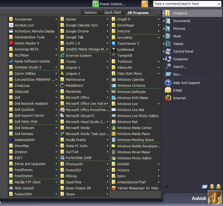Launch Microsoft Virtual PC icon

click(x=62, y=116)
